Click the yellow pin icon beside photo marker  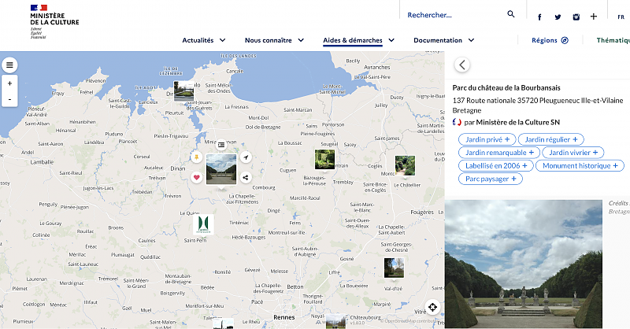point(196,157)
